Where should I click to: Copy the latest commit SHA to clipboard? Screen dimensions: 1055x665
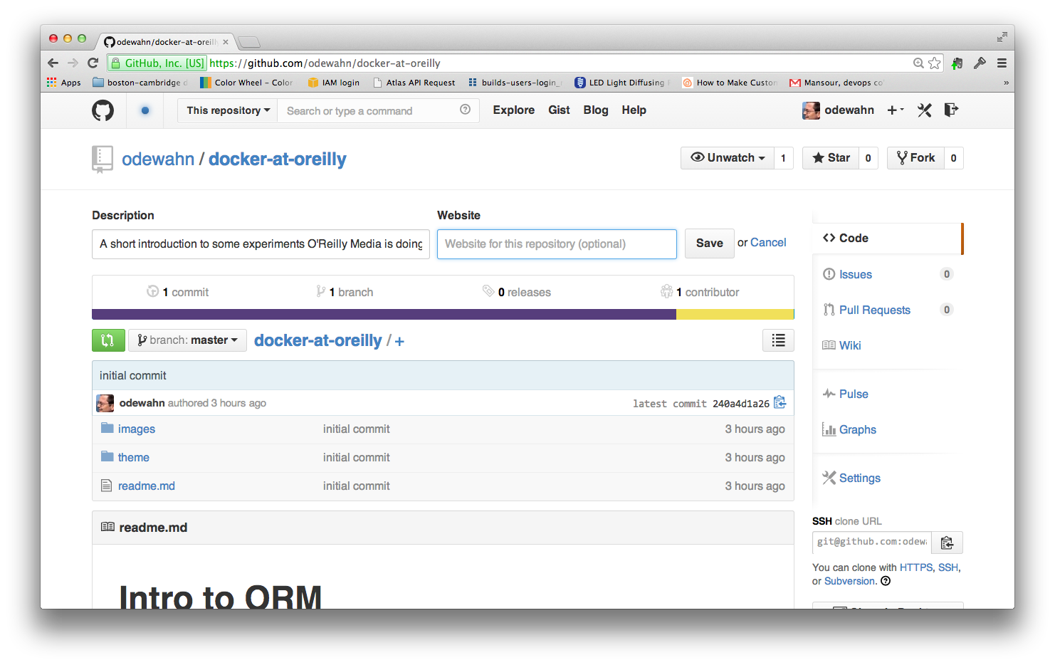tap(780, 402)
